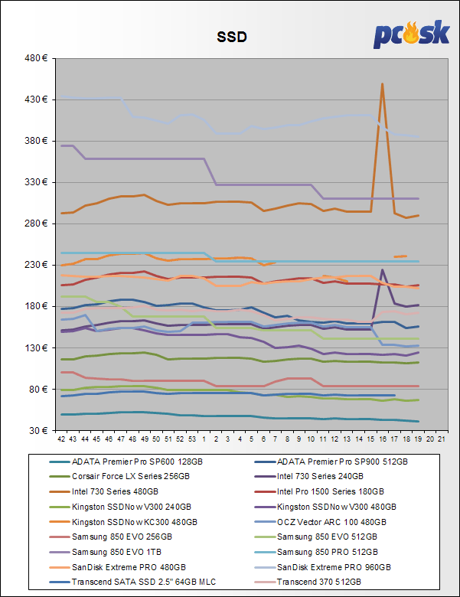Viewport: 460px width, 597px height.
Task: Click Samsung 850 EVO 1TB legend label
Action: 116,552
